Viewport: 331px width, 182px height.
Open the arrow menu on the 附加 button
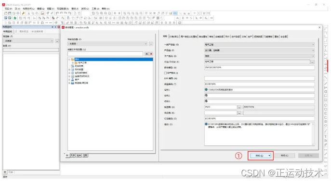(269, 156)
